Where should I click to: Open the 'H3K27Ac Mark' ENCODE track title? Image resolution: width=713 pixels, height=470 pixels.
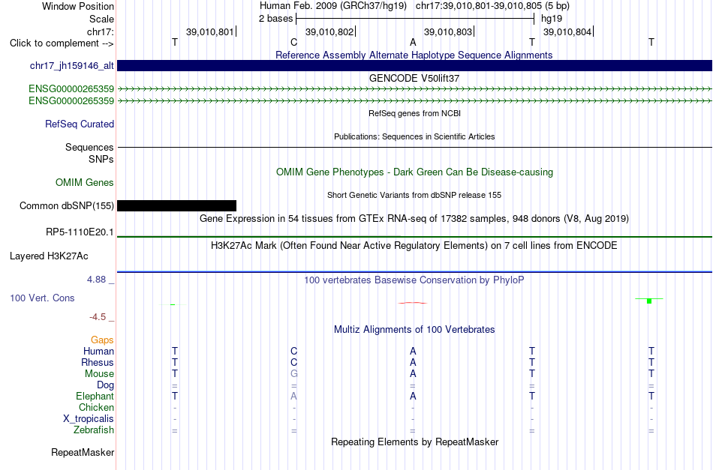(414, 246)
